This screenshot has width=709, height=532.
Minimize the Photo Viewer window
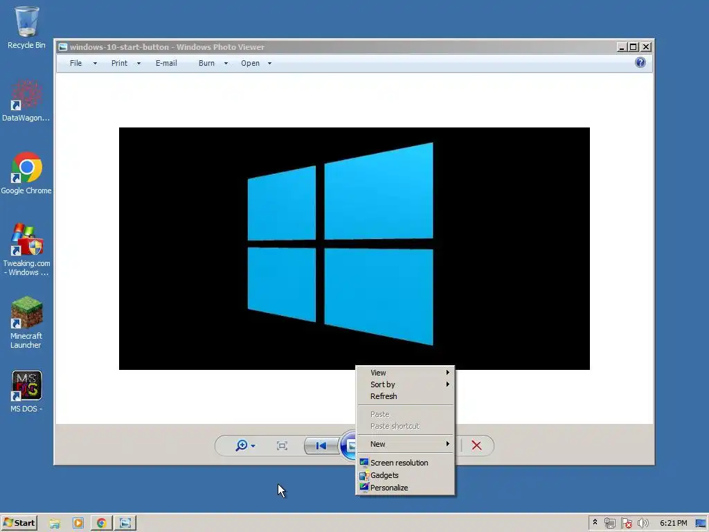coord(622,47)
